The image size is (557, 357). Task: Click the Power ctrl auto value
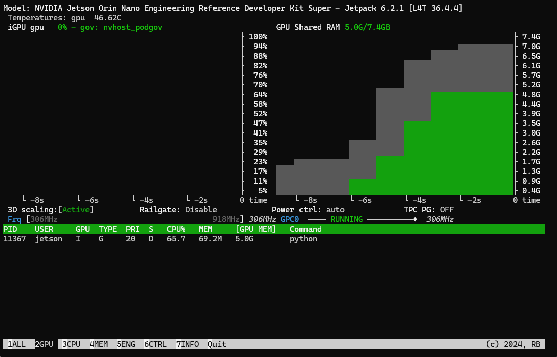335,210
